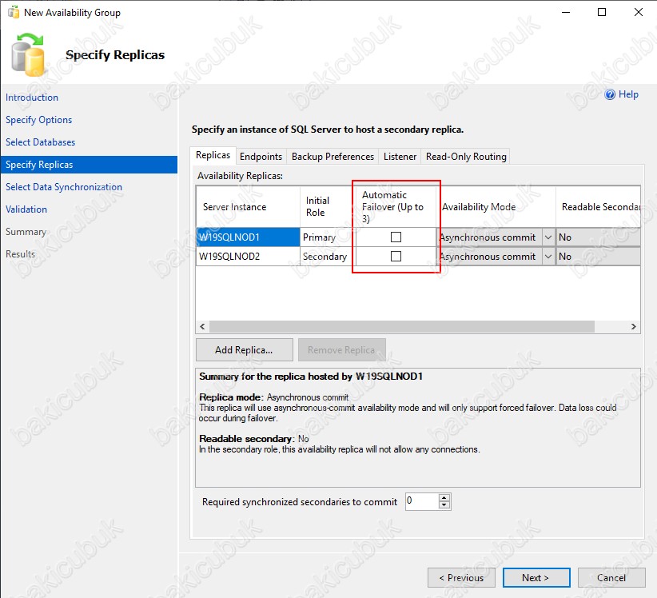Image resolution: width=657 pixels, height=598 pixels.
Task: Increase required synchronized secondaries value
Action: point(445,498)
